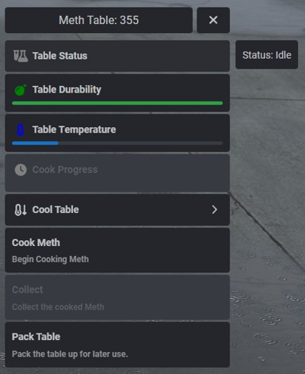The height and width of the screenshot is (374, 305).
Task: Click the Meth Table: 355 title header
Action: (x=99, y=20)
